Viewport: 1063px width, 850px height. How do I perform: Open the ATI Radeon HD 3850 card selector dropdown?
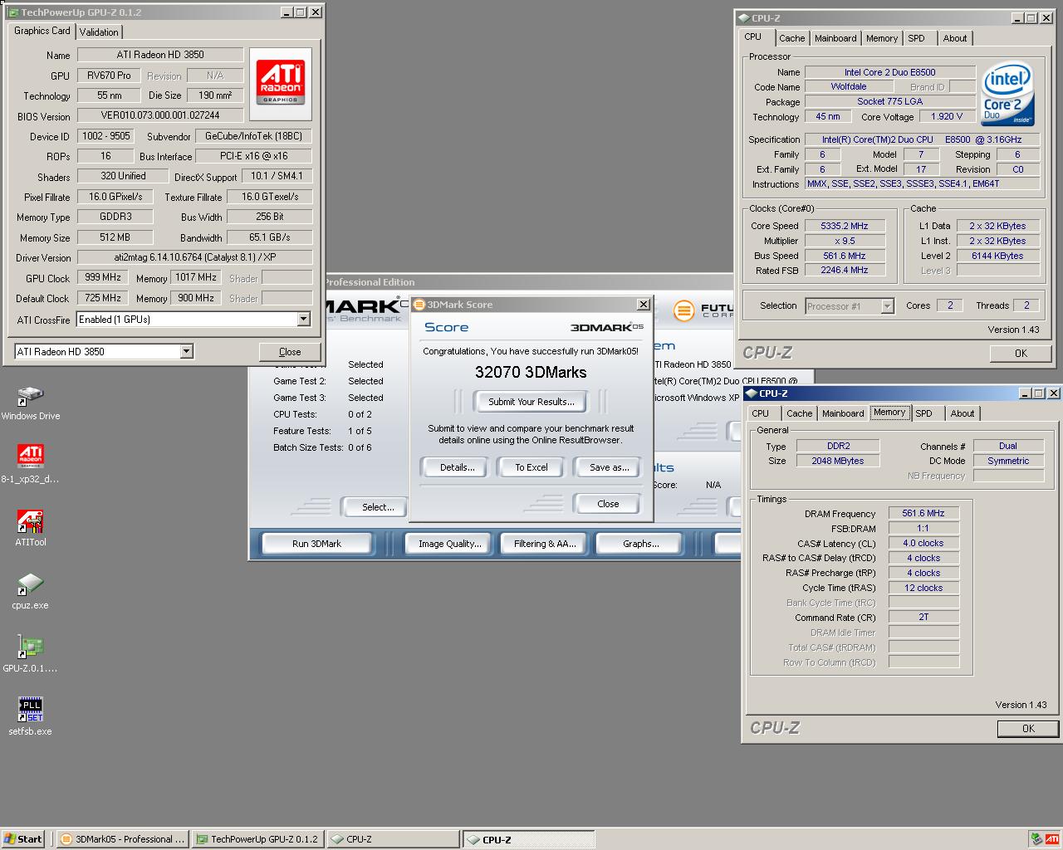click(186, 352)
